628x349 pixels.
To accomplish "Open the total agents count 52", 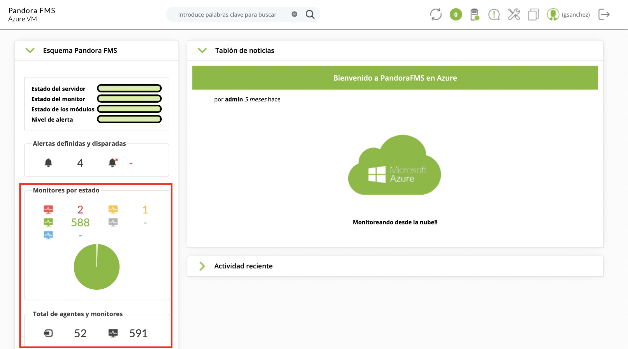I will (80, 333).
